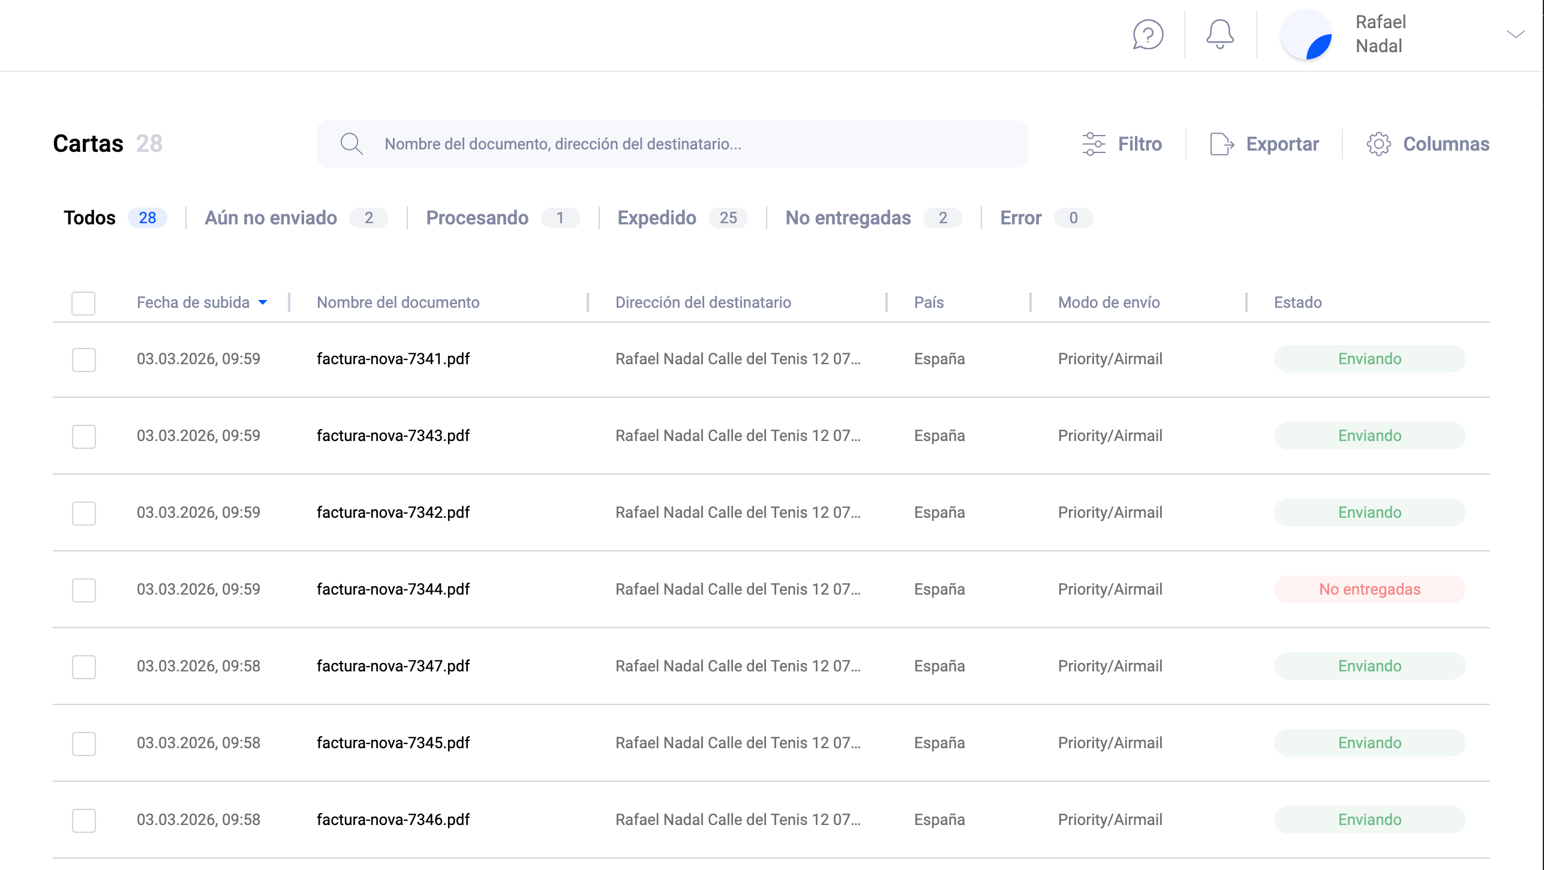Open the Columnas settings gear icon
The width and height of the screenshot is (1544, 870).
(1379, 144)
